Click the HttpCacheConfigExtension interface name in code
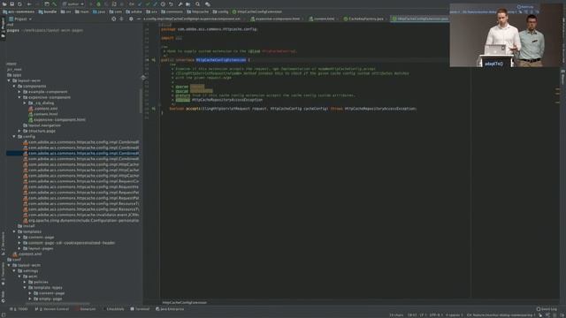This screenshot has width=566, height=318. pos(221,60)
